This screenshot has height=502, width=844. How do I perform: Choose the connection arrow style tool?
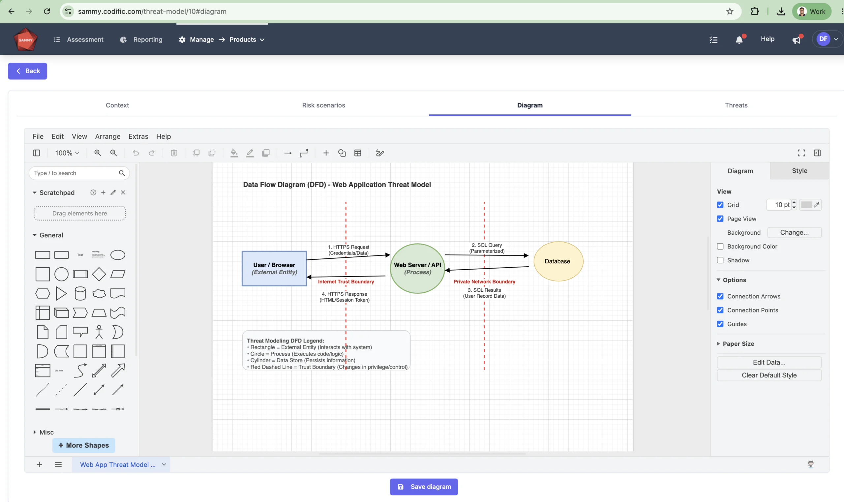coord(288,153)
